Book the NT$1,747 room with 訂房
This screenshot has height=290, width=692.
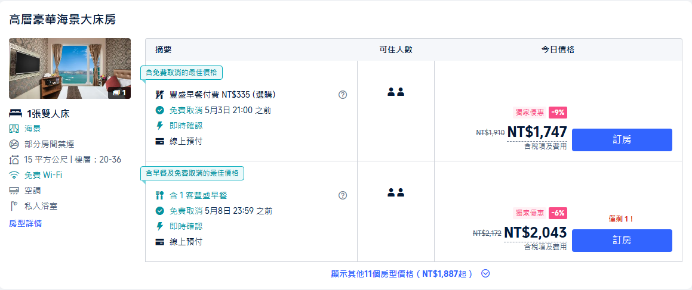[x=622, y=140]
